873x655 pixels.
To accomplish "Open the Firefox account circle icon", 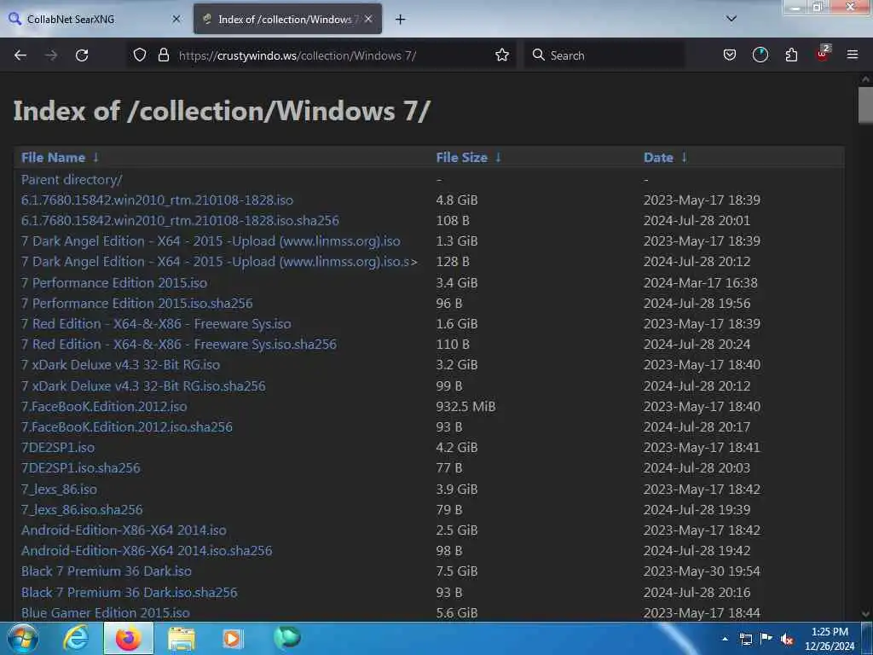I will (x=760, y=55).
